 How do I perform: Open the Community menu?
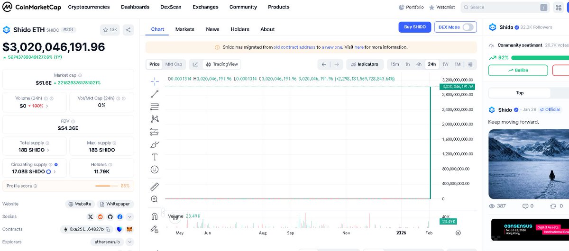243,7
